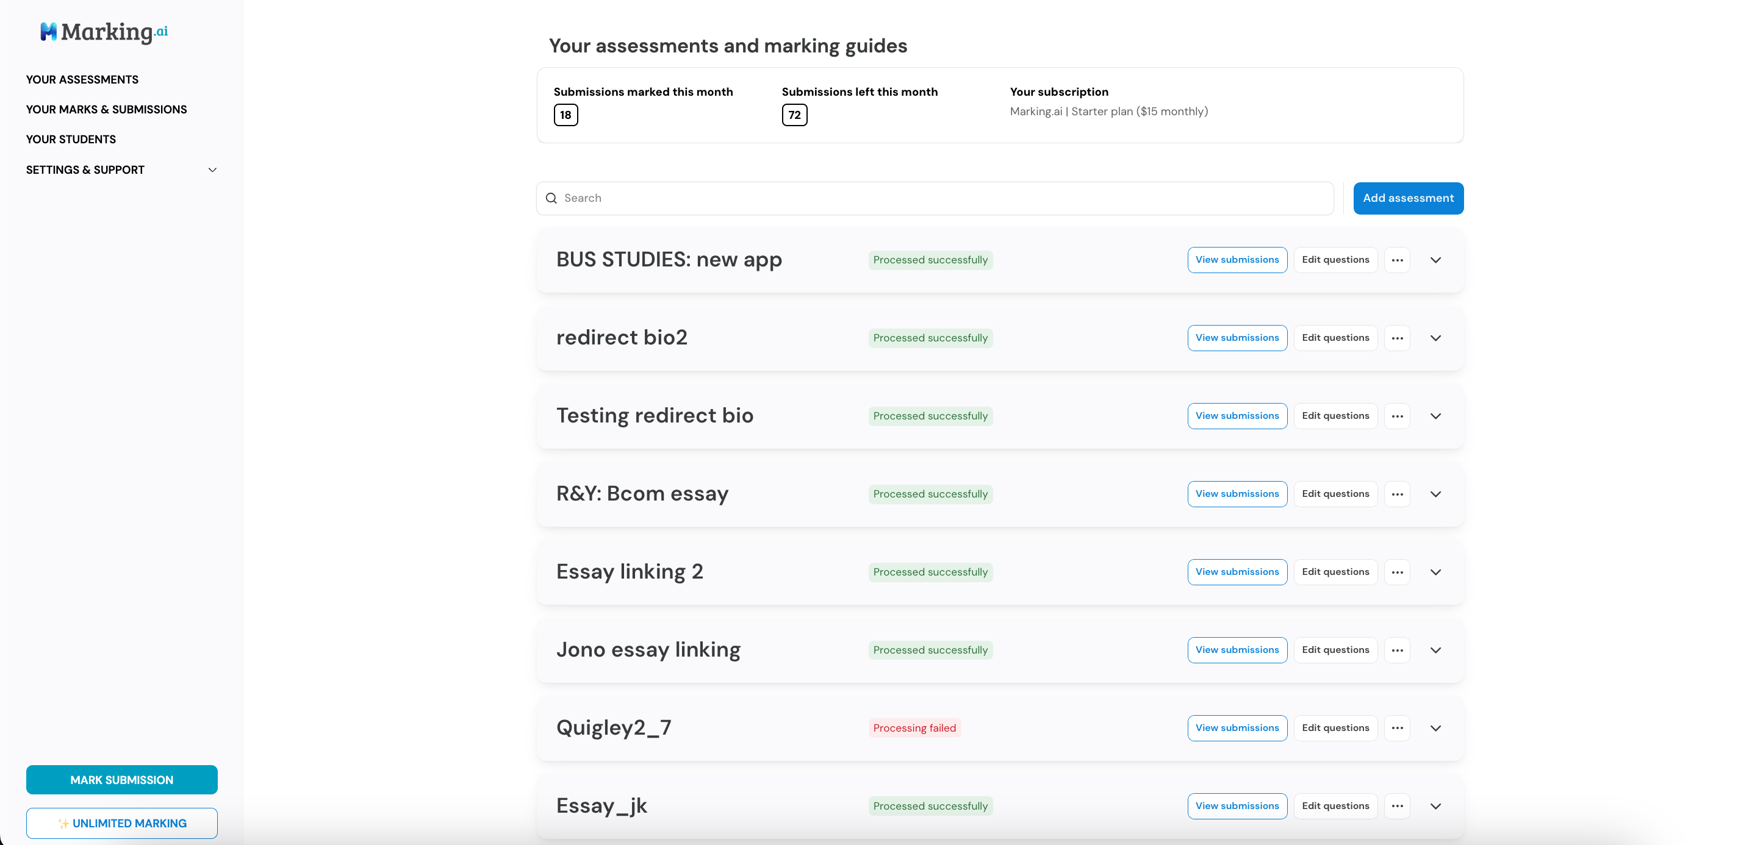Open three-dot menu for Testing redirect bio
Viewport: 1752px width, 845px height.
tap(1397, 416)
